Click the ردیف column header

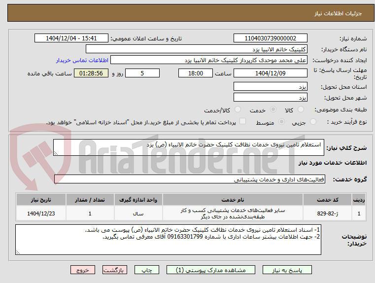(359, 200)
